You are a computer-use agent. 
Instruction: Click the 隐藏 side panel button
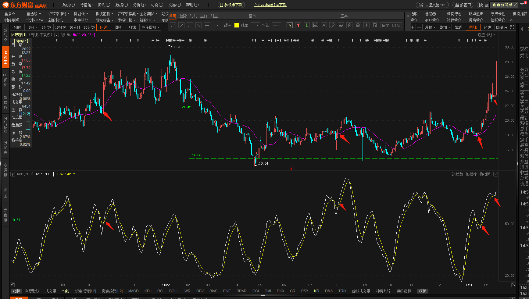tap(502, 27)
